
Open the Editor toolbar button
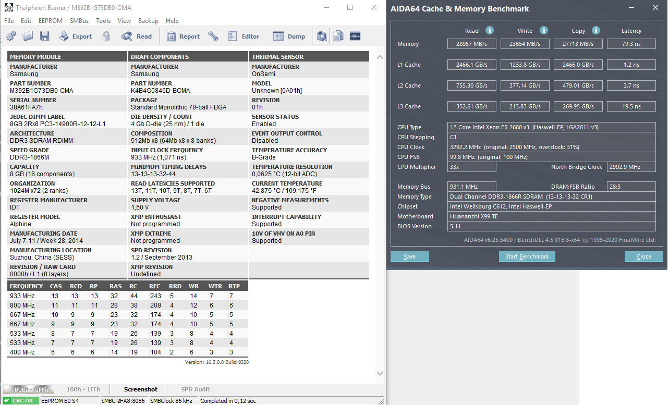[244, 36]
